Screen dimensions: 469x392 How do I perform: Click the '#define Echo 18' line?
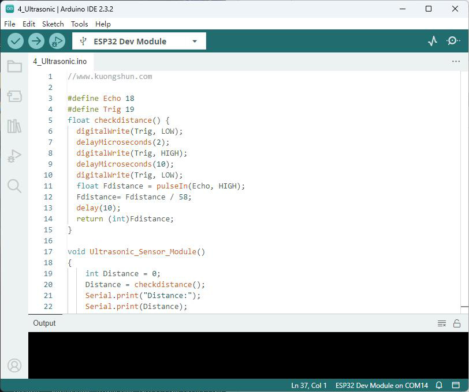[x=101, y=98]
